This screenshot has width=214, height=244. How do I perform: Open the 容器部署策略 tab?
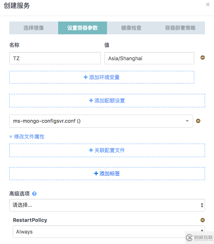pos(180,28)
